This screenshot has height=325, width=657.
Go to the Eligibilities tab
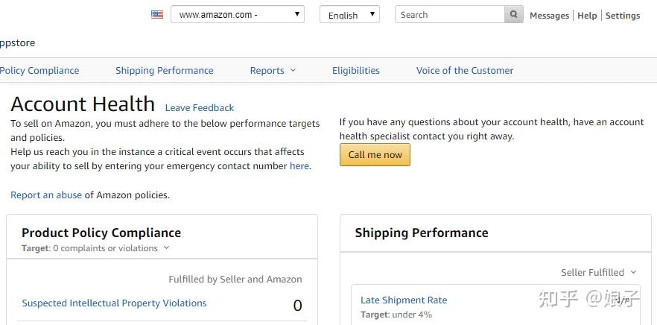pyautogui.click(x=356, y=71)
